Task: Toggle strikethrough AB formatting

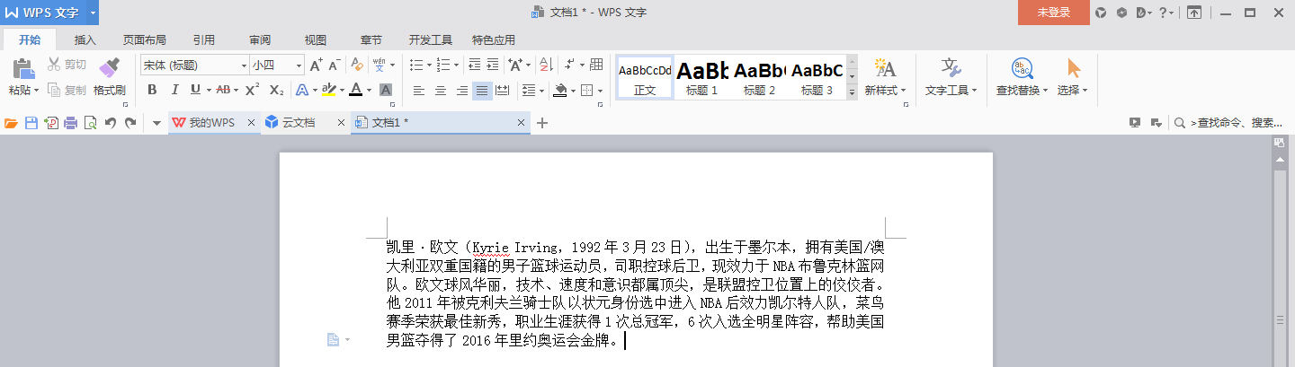Action: click(223, 90)
